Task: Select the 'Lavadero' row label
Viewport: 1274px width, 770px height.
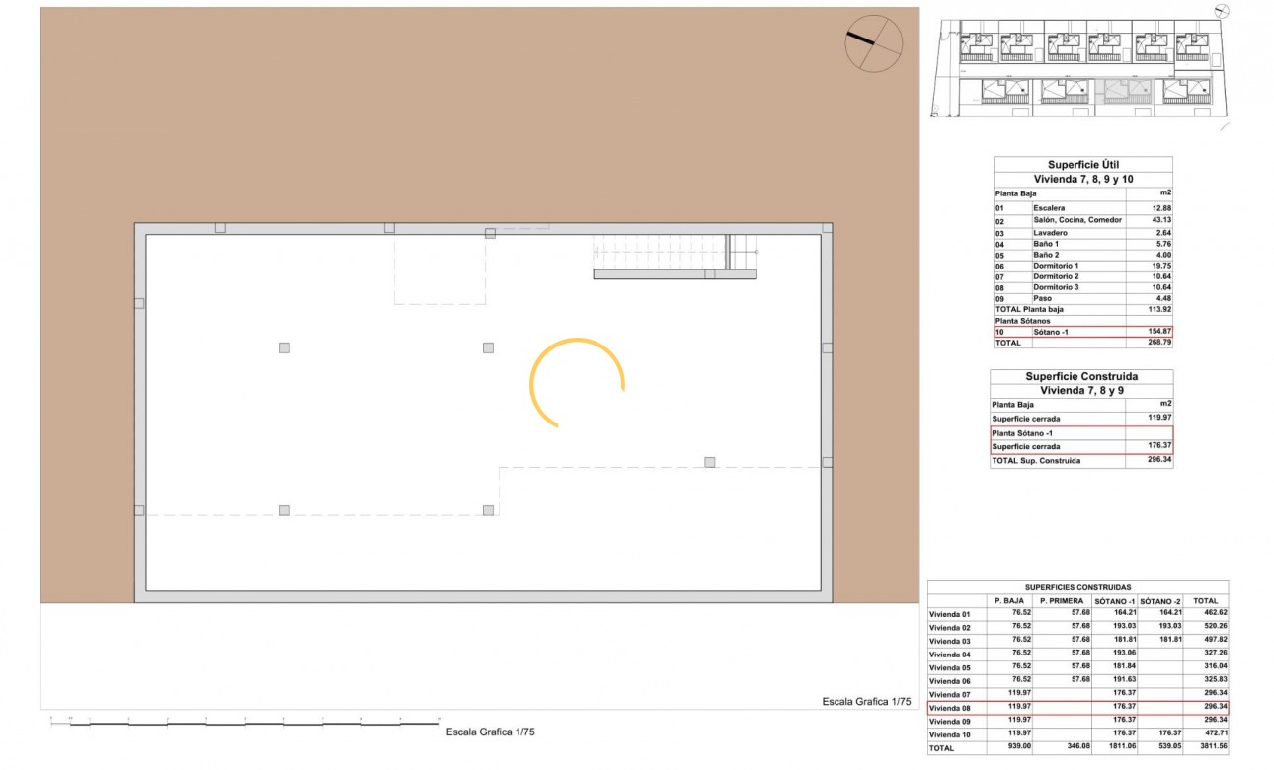Action: click(x=1049, y=232)
